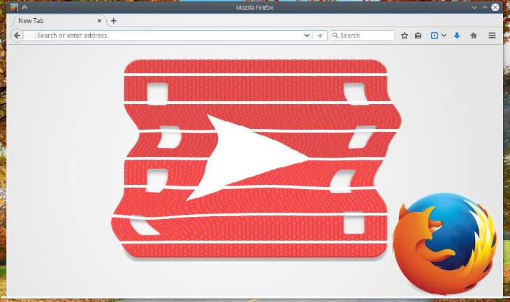Image resolution: width=510 pixels, height=302 pixels.
Task: Click the blue download helper toolbar icon
Action: coord(435,36)
